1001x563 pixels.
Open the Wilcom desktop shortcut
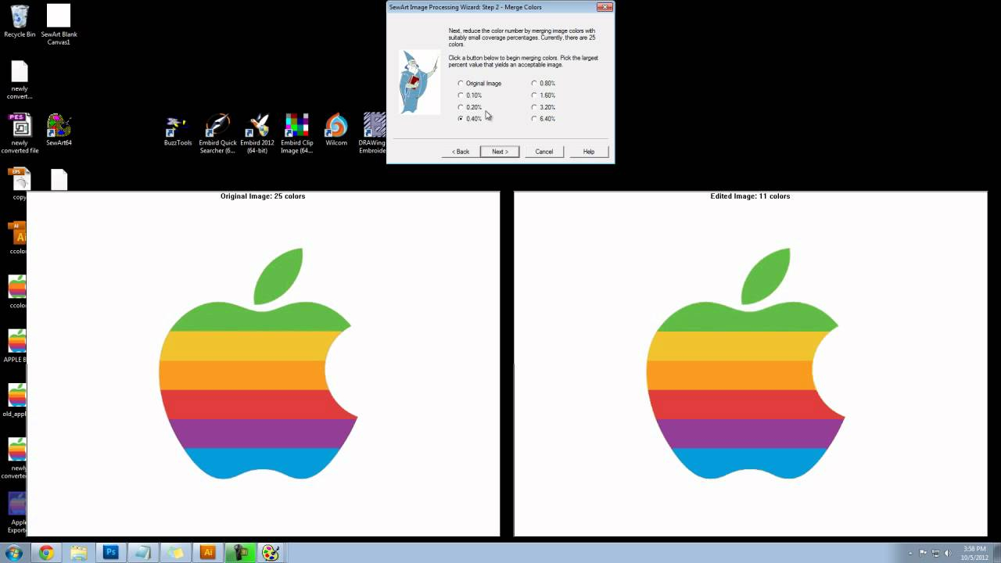click(336, 127)
